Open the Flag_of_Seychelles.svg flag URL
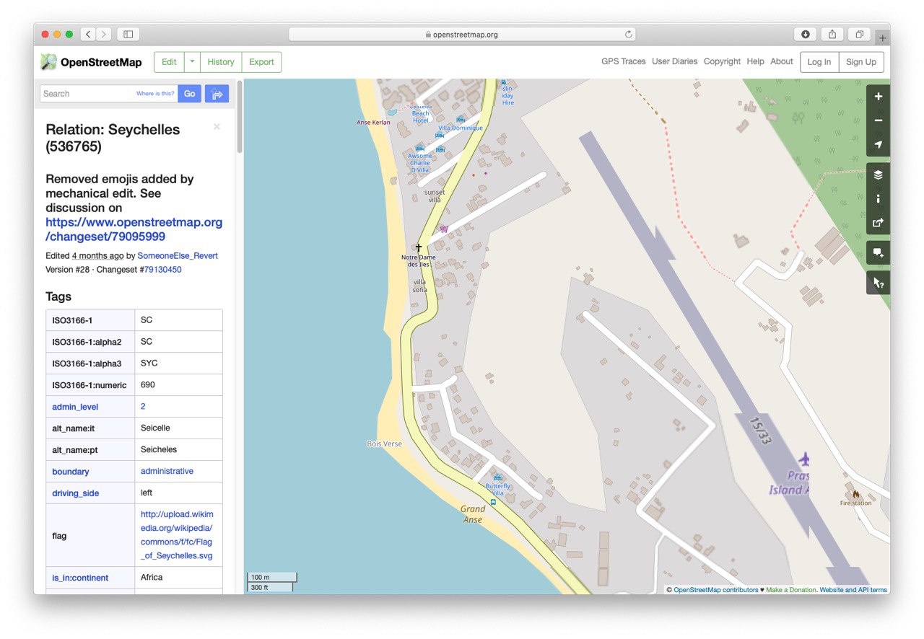Image resolution: width=924 pixels, height=639 pixels. click(177, 535)
